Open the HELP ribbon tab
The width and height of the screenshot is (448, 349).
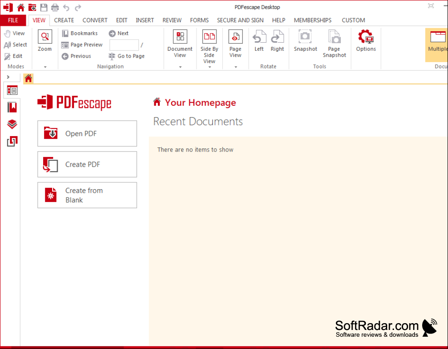[279, 20]
